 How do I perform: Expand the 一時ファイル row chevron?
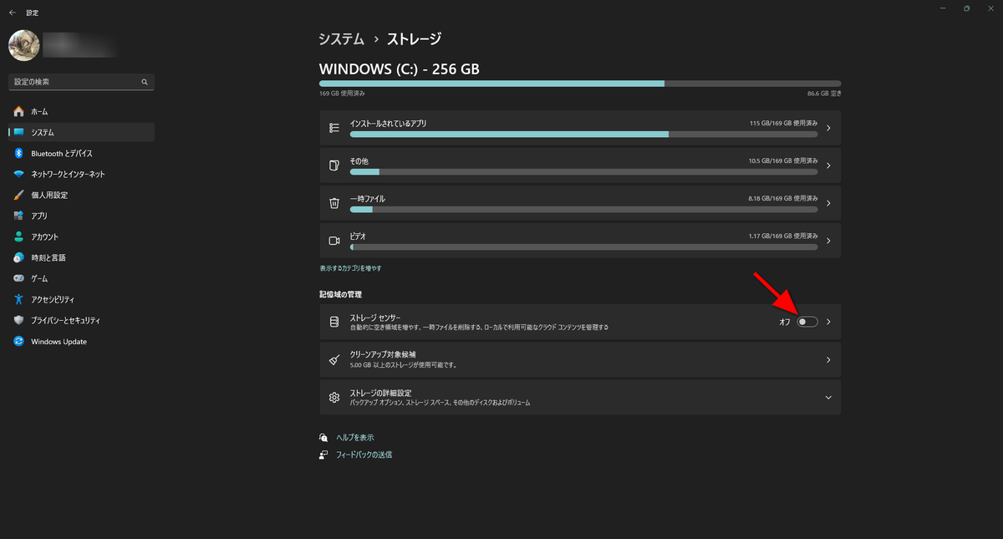point(827,203)
